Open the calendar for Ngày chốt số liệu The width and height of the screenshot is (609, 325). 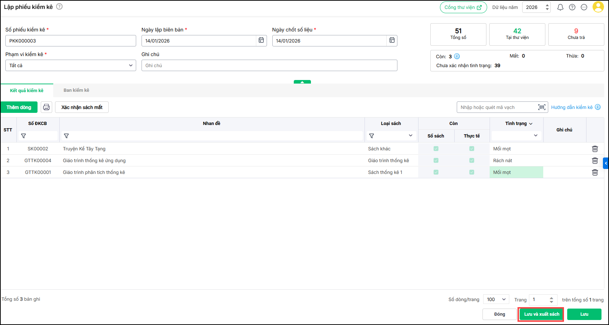392,40
